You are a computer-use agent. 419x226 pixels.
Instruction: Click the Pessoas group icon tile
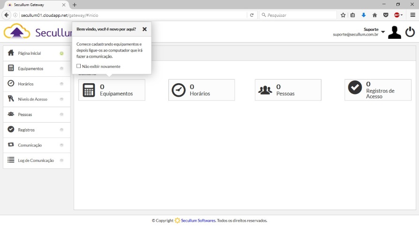tap(265, 90)
